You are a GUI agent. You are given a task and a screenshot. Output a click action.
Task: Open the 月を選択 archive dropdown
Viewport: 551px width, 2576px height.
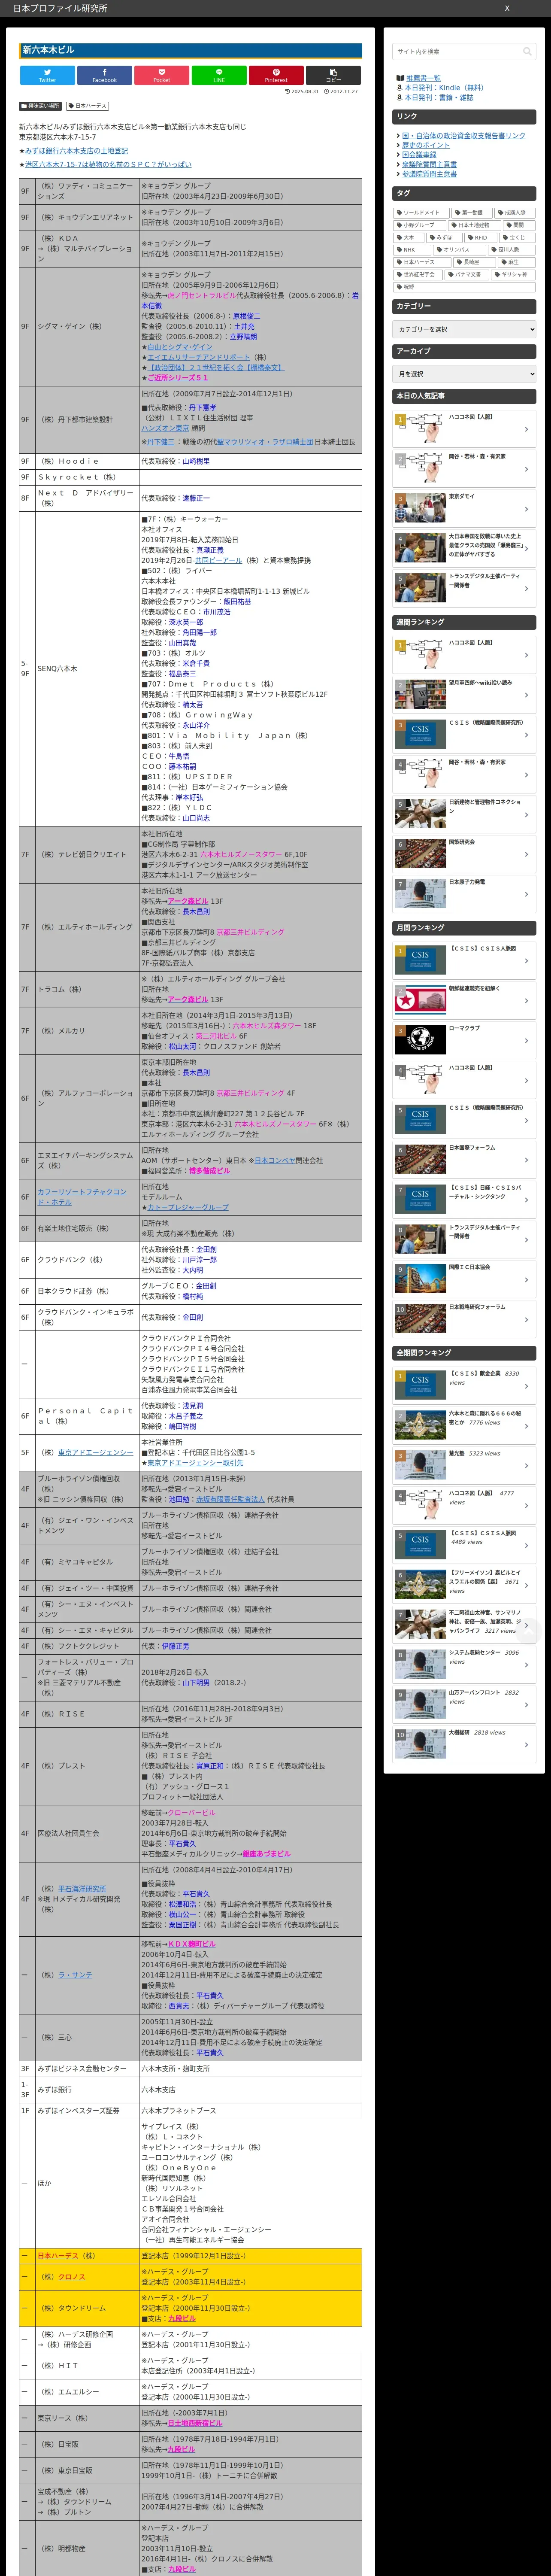click(464, 374)
